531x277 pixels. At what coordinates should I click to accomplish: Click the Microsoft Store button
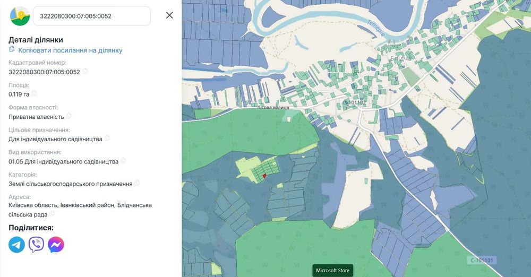point(332,271)
